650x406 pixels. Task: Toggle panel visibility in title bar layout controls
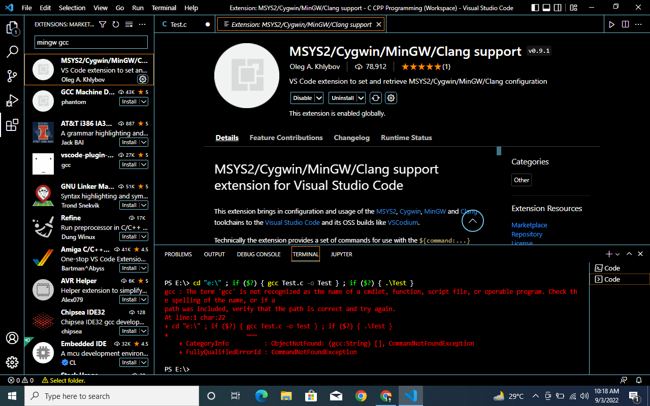[x=546, y=8]
